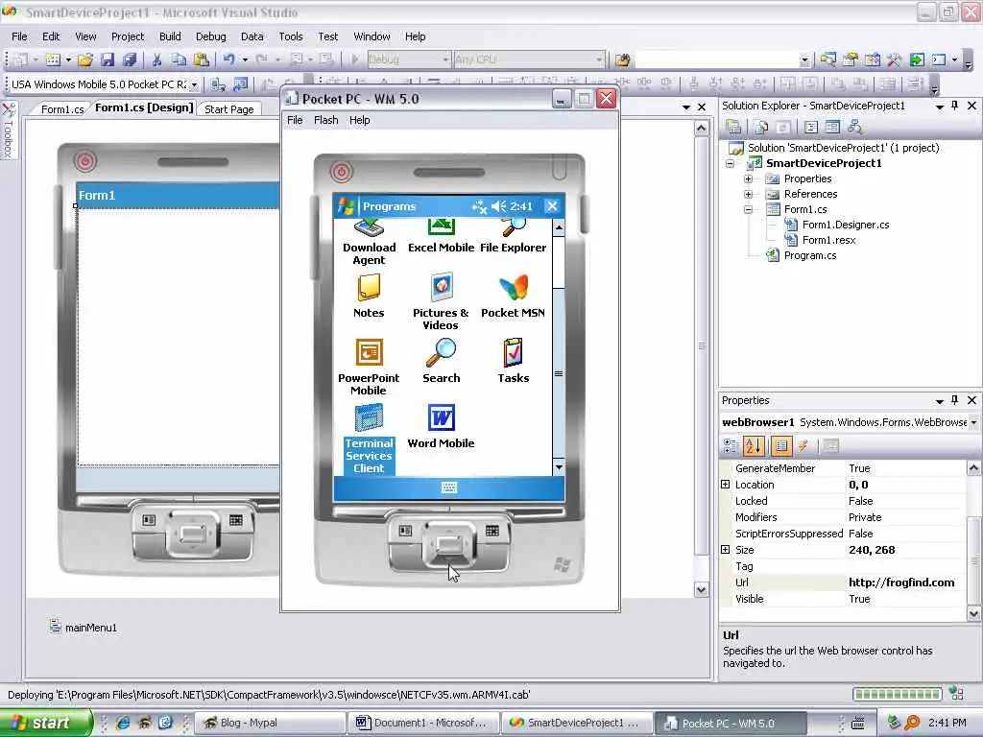Screen dimensions: 983x737
Task: Click the Paste toolbar icon
Action: (x=202, y=59)
